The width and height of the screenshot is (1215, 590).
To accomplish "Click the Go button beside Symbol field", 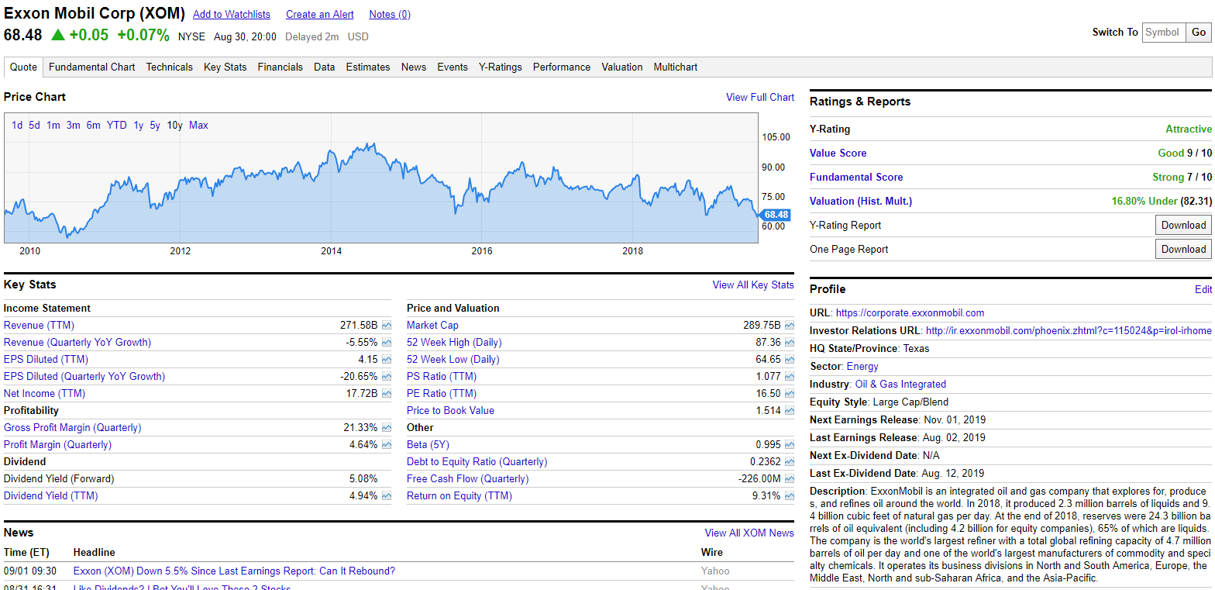I will pyautogui.click(x=1199, y=33).
